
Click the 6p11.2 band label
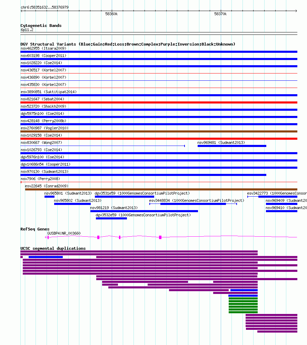(27, 30)
